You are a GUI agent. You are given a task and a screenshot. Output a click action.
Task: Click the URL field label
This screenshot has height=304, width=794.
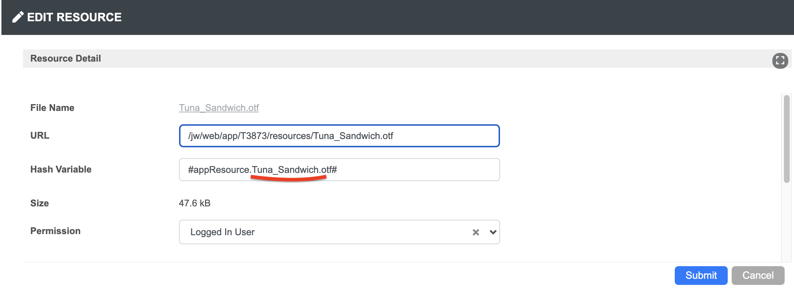point(40,135)
